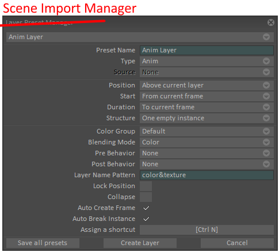
Task: Disable the Auto Create Frame checkbox
Action: coord(146,208)
